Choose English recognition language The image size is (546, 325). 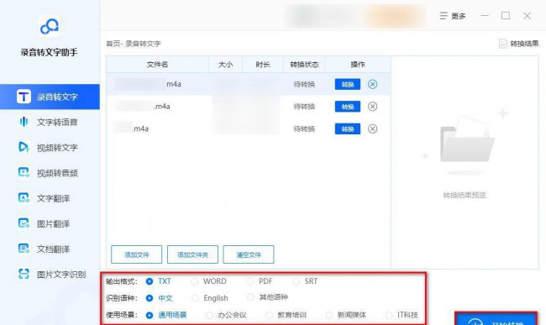coord(210,298)
